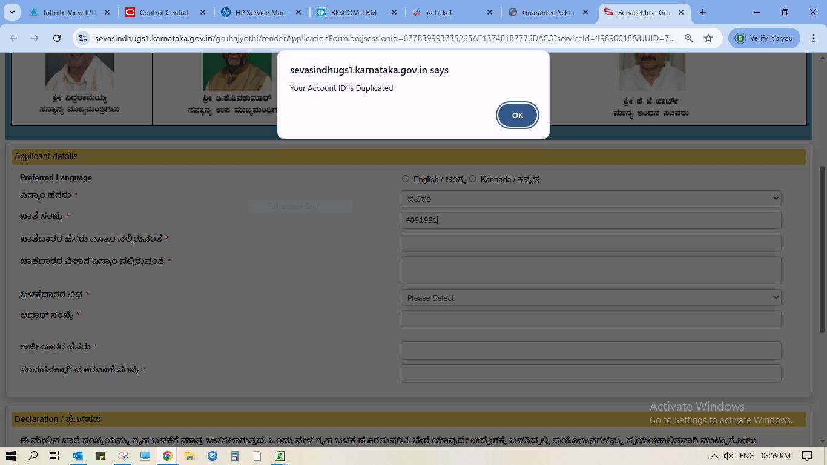827x465 pixels.
Task: Go back to the previous page
Action: (13, 38)
